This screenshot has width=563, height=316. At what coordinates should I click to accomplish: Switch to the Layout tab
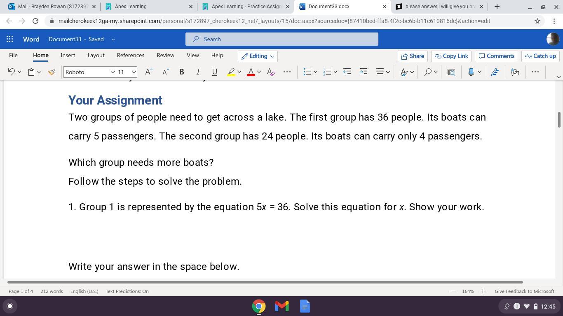coord(96,56)
